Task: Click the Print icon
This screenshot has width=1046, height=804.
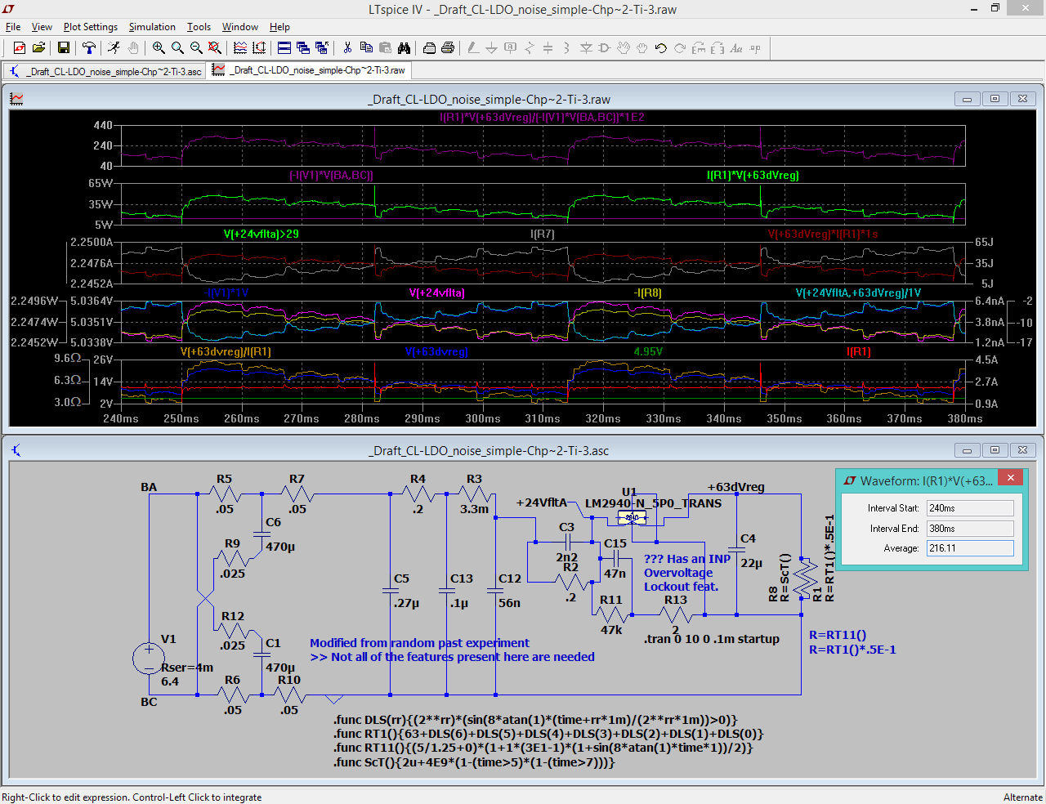Action: (x=448, y=48)
